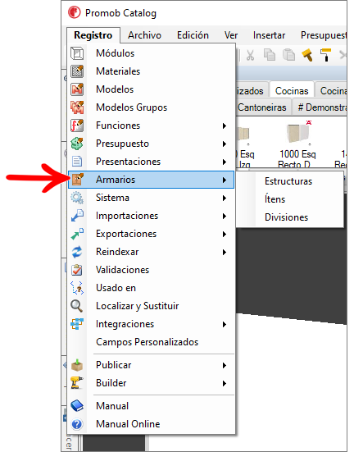Click the Módulos cube icon
This screenshot has width=354, height=461.
tap(77, 53)
